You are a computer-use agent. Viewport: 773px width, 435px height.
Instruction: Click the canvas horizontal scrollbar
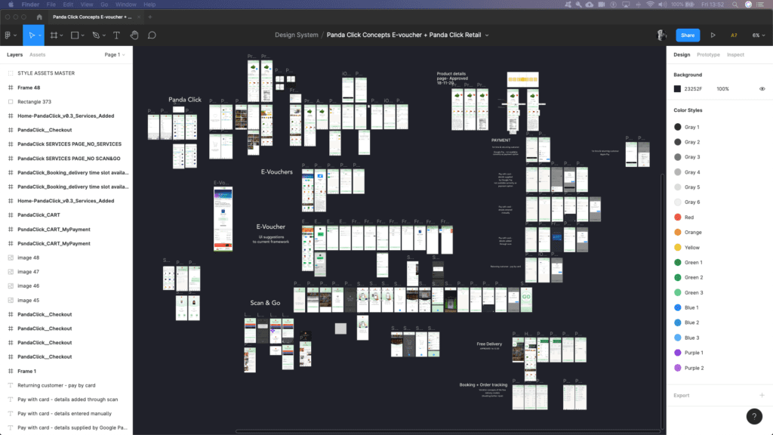coord(448,431)
